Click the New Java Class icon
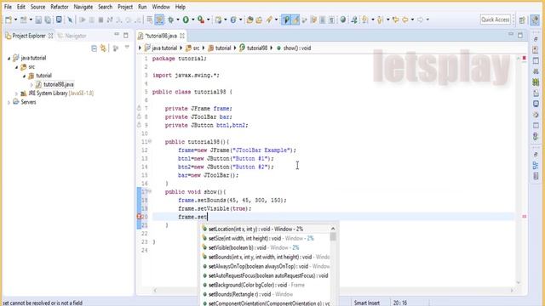Screen dimensions: 545x306 [x=233, y=20]
